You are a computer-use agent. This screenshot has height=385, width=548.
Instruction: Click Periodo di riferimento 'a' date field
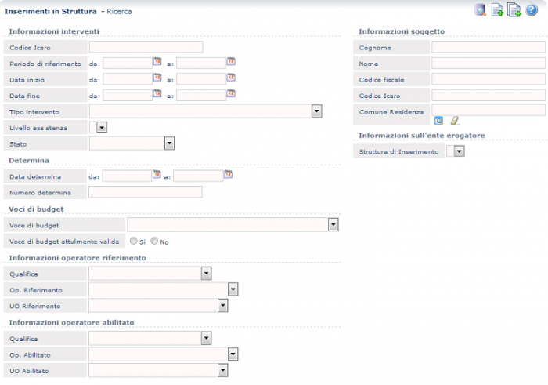tap(201, 64)
